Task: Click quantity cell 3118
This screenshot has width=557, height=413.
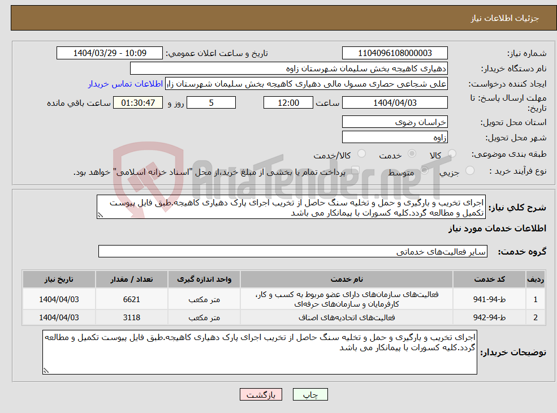Action: 131,317
